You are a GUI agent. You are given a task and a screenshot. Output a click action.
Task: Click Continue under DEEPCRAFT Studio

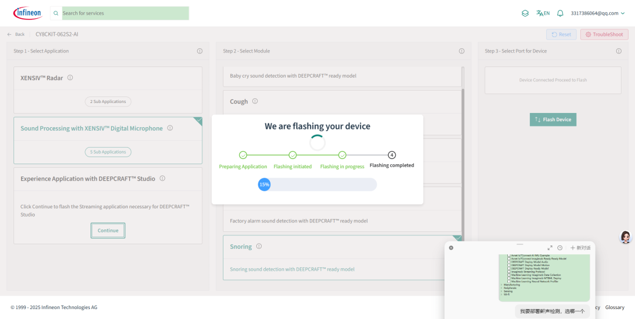[108, 230]
